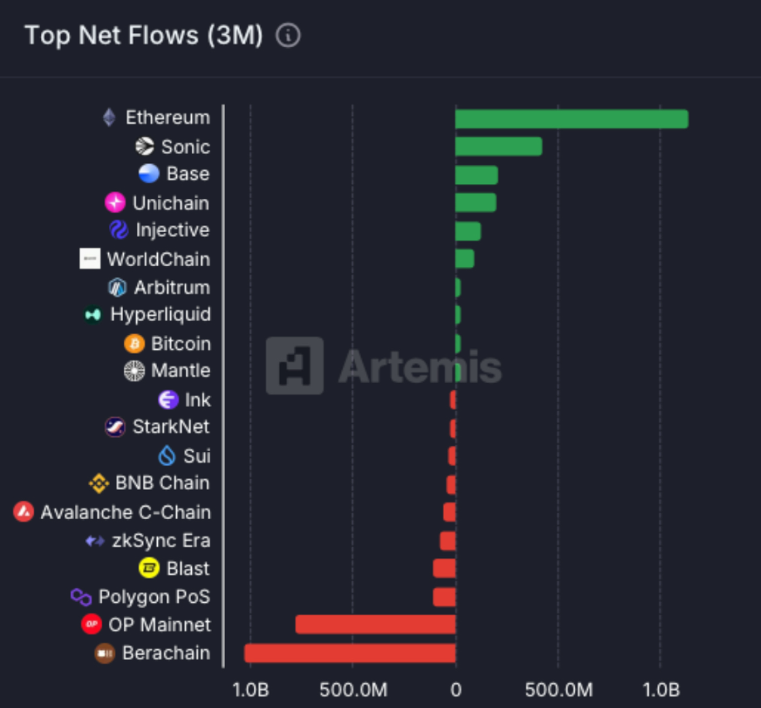Click the purple Polygon PoS logo
Viewport: 761px width, 708px height.
point(81,597)
